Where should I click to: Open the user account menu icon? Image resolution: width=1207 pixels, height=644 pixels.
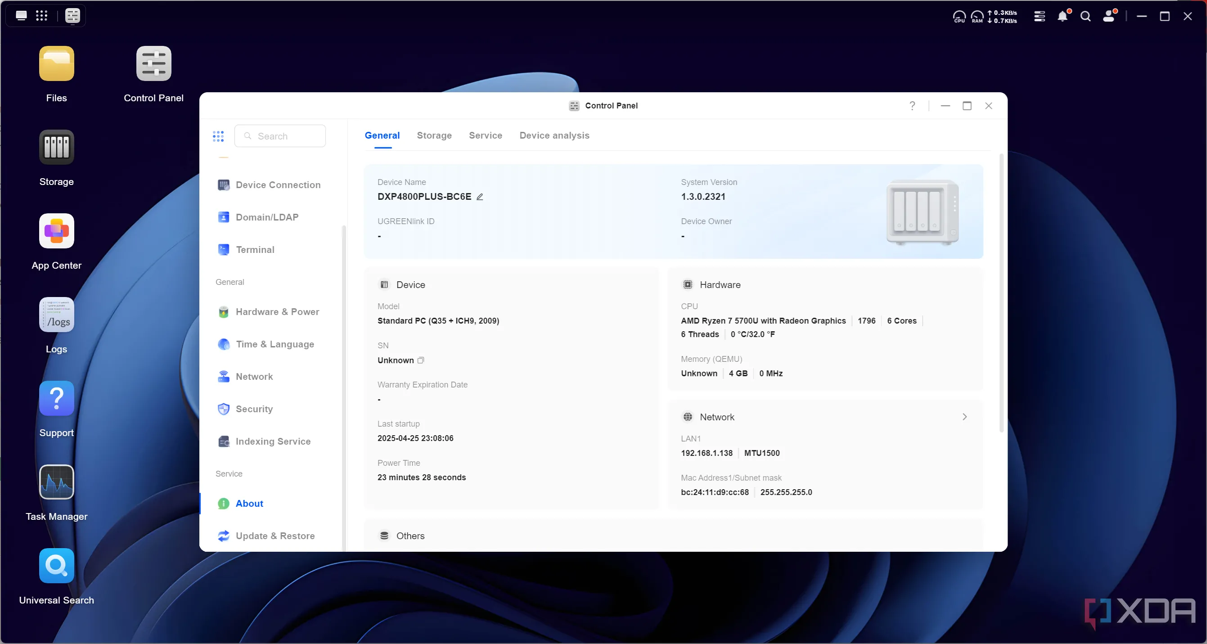pos(1108,16)
